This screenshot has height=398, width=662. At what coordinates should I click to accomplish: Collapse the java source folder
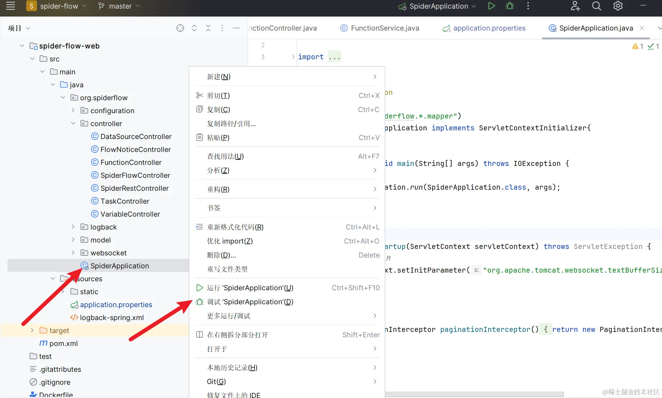coord(53,85)
